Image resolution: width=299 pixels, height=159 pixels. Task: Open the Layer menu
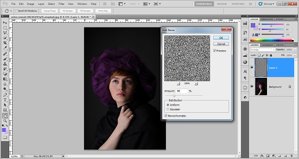41,4
